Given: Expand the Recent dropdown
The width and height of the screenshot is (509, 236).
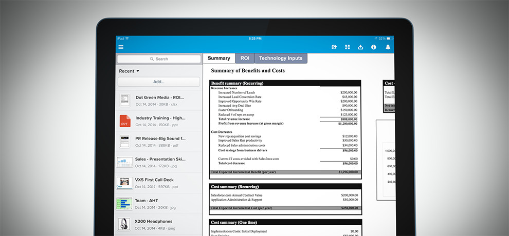Looking at the screenshot, I should pyautogui.click(x=129, y=71).
